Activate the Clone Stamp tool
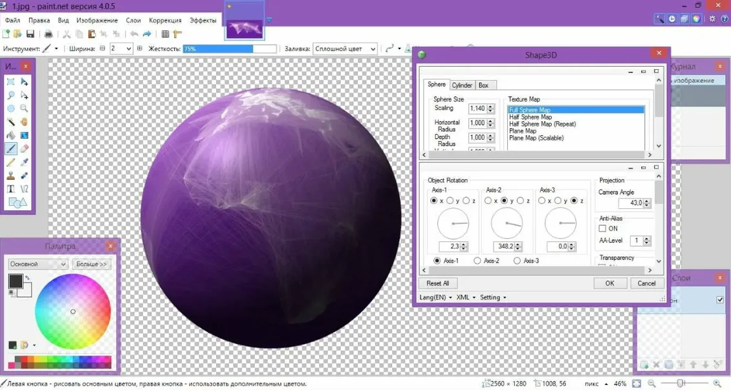The height and width of the screenshot is (390, 731). point(11,175)
